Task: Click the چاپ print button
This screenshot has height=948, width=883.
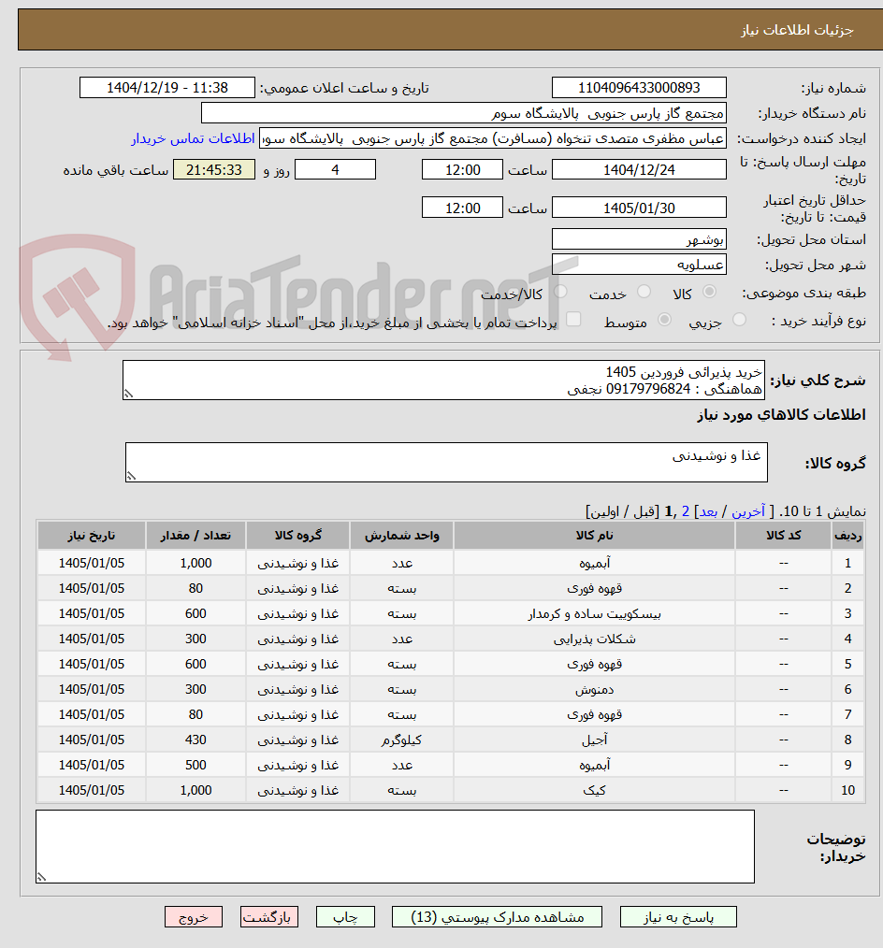Action: (x=345, y=917)
